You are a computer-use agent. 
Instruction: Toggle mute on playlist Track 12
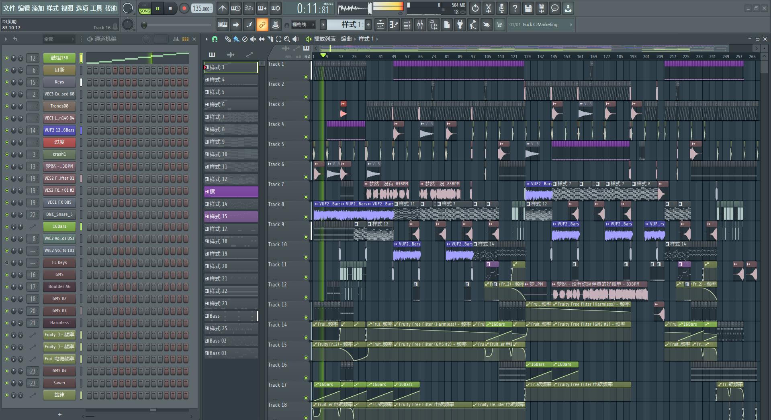(x=306, y=297)
